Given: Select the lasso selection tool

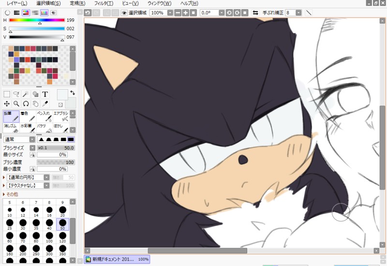Looking at the screenshot, I should tap(16, 94).
